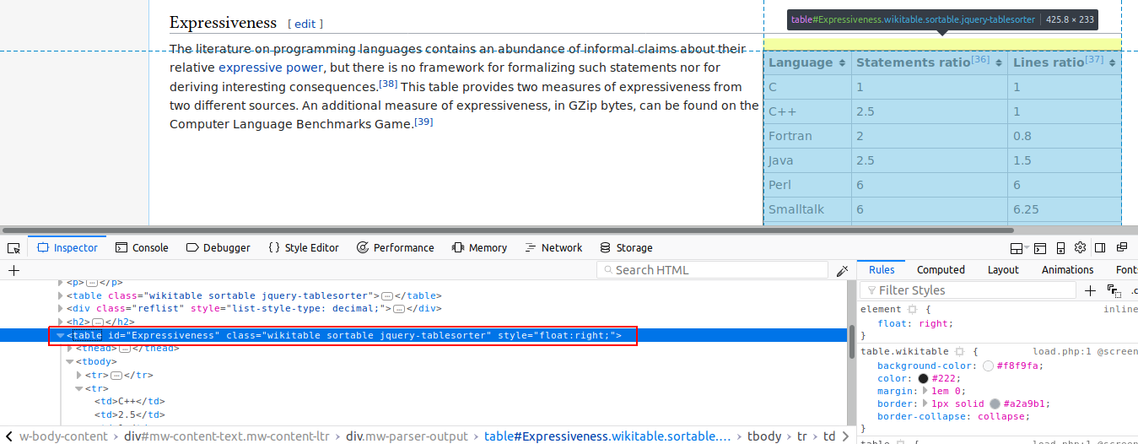Open border color #a2a9b1 swatch
Screen dimensions: 1138x444
click(x=995, y=404)
